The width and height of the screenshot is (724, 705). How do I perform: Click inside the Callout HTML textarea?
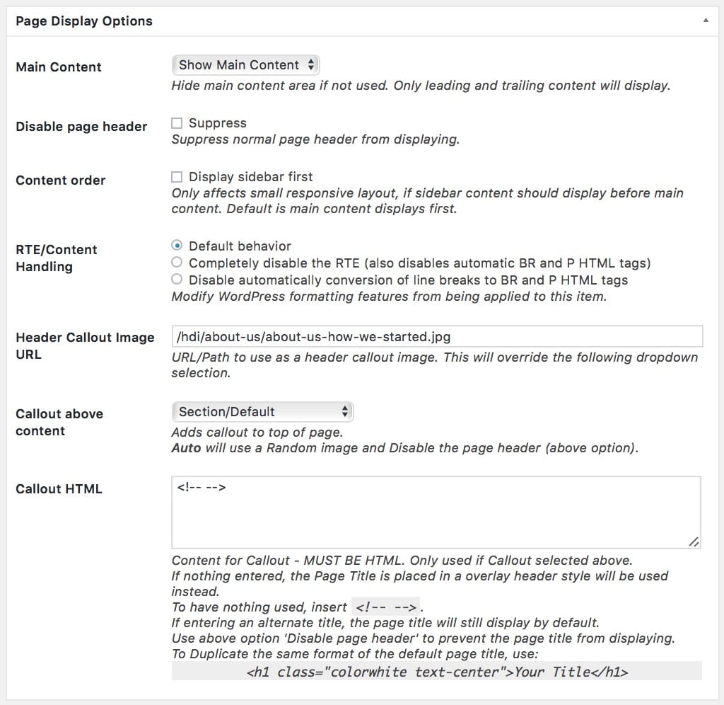coord(436,511)
